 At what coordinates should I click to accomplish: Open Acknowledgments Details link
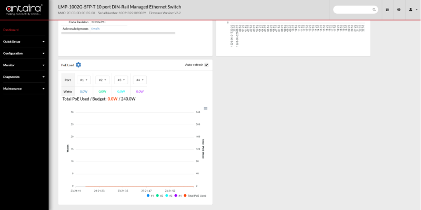(x=95, y=28)
